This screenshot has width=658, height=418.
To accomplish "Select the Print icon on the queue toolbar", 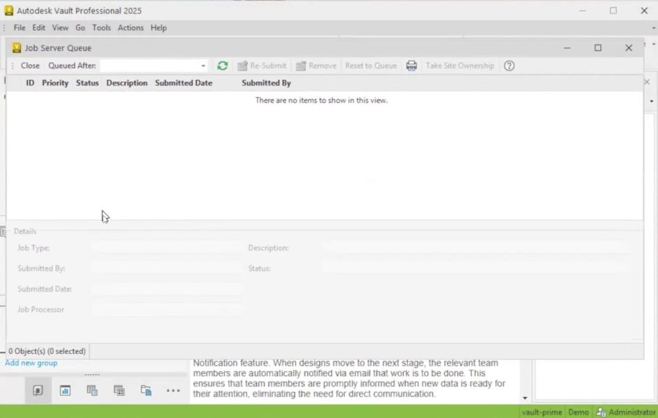I will pyautogui.click(x=411, y=65).
